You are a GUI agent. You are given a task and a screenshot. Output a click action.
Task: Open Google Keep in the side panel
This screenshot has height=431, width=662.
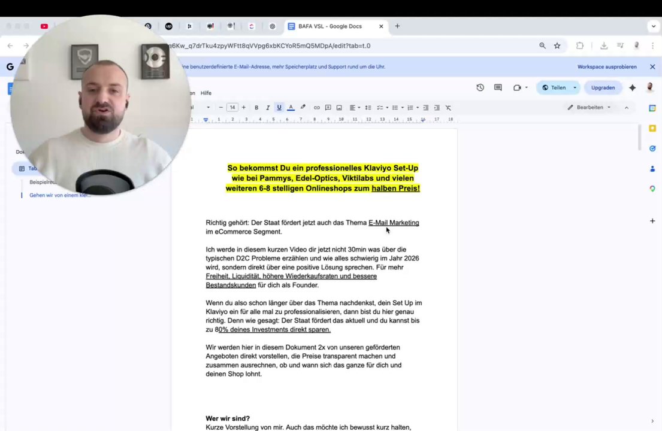[652, 128]
